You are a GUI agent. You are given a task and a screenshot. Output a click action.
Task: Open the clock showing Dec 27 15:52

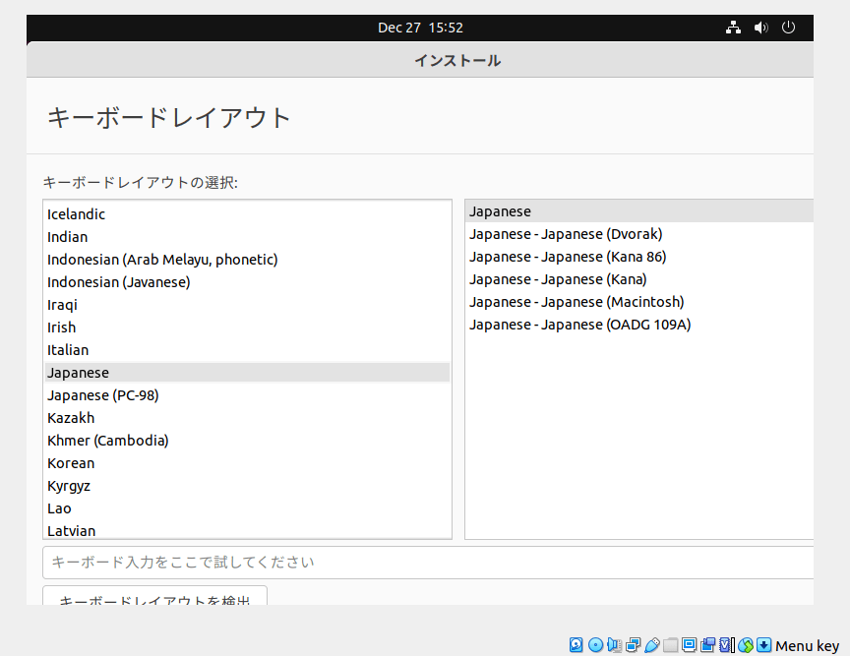tap(420, 28)
